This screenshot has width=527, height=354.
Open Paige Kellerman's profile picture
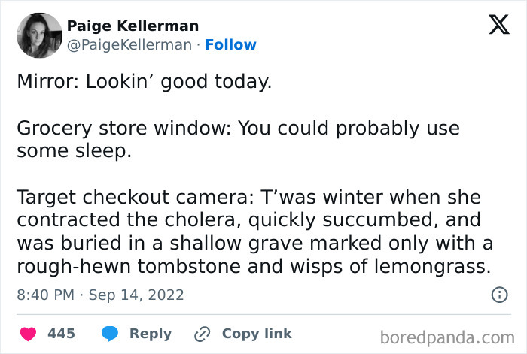(x=40, y=35)
